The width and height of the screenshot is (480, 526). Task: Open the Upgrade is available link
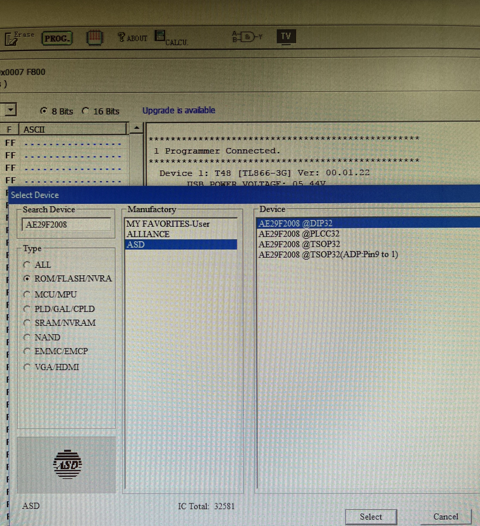pos(179,110)
